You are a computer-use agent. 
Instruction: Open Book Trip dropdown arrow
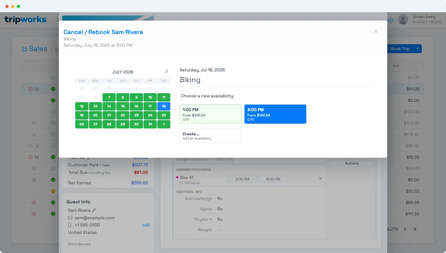[418, 49]
